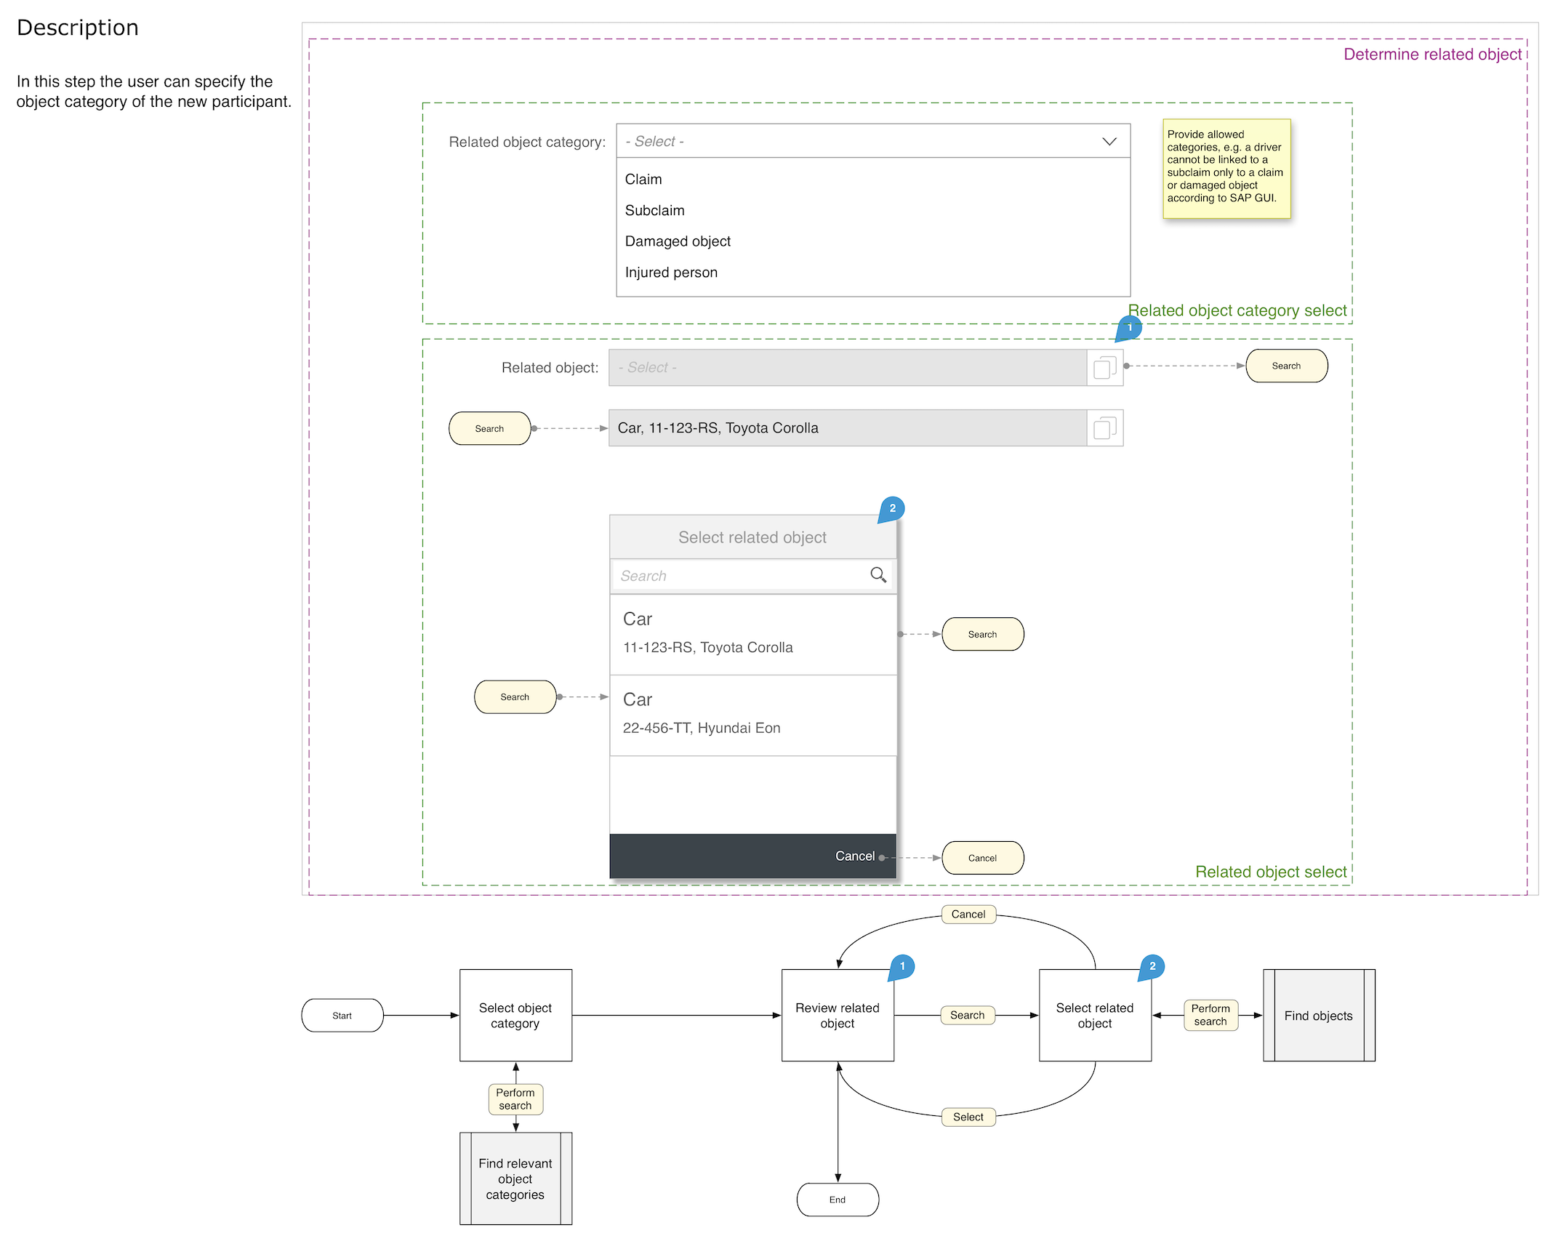The image size is (1550, 1233).
Task: Click Search pill right of dialog list
Action: click(x=982, y=634)
